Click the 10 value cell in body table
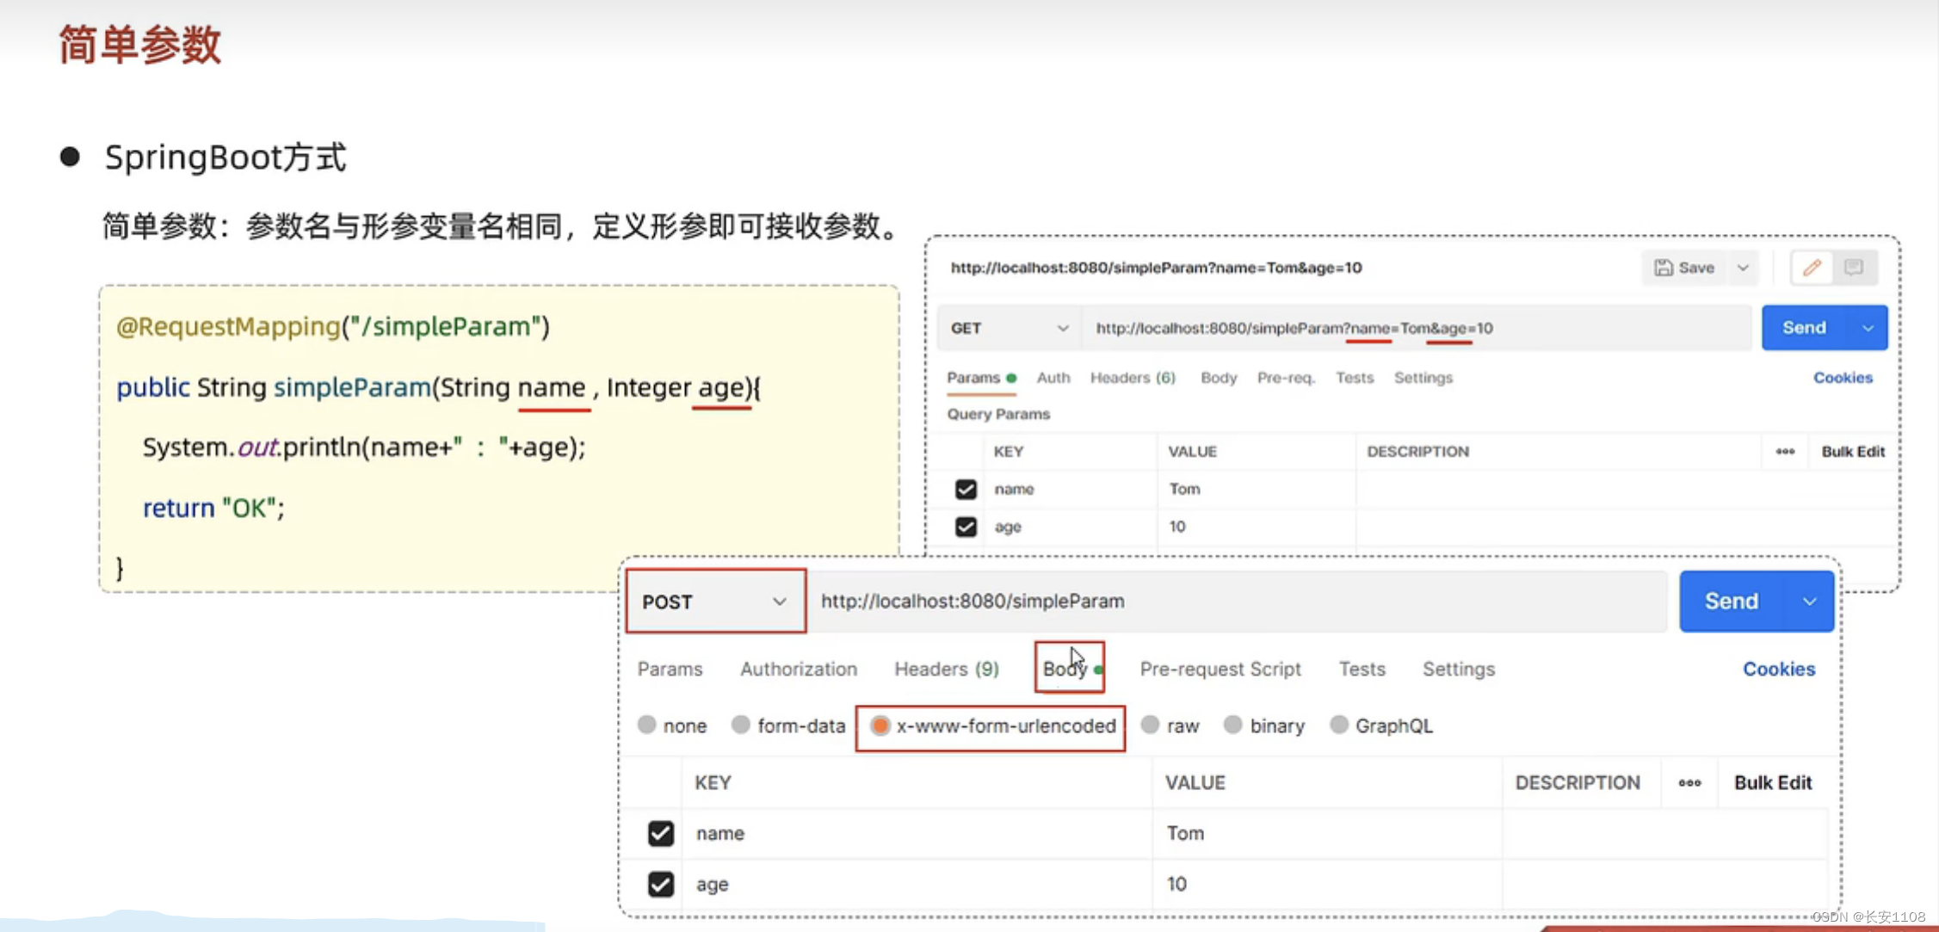 (x=1326, y=884)
